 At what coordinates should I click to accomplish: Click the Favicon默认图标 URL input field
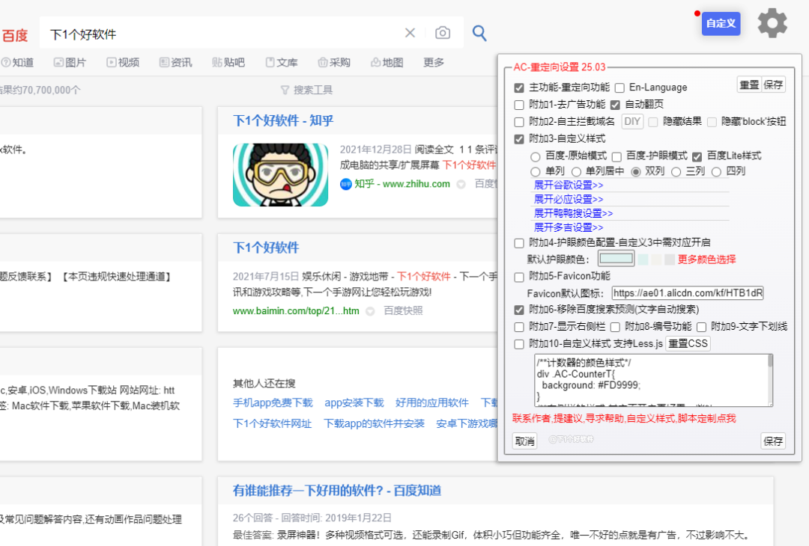pyautogui.click(x=687, y=293)
